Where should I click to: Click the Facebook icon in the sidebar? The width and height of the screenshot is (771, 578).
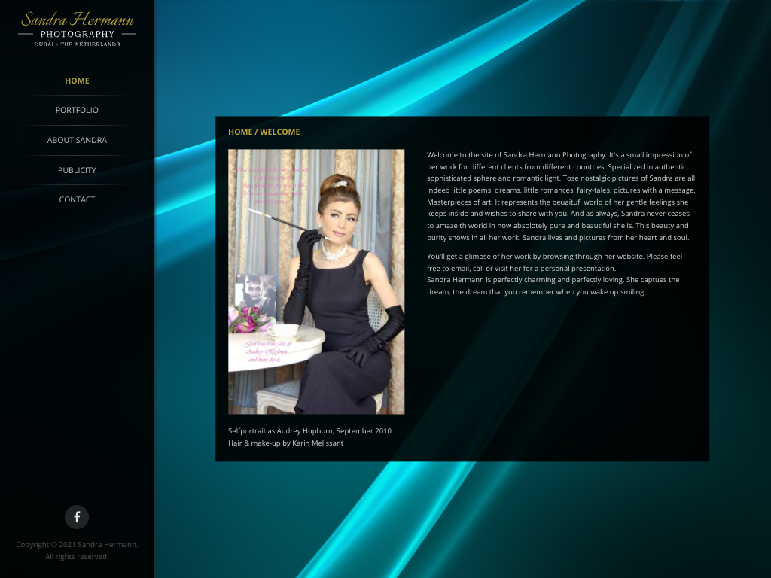pyautogui.click(x=77, y=517)
